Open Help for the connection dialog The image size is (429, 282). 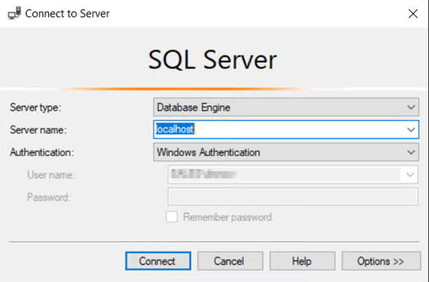302,261
